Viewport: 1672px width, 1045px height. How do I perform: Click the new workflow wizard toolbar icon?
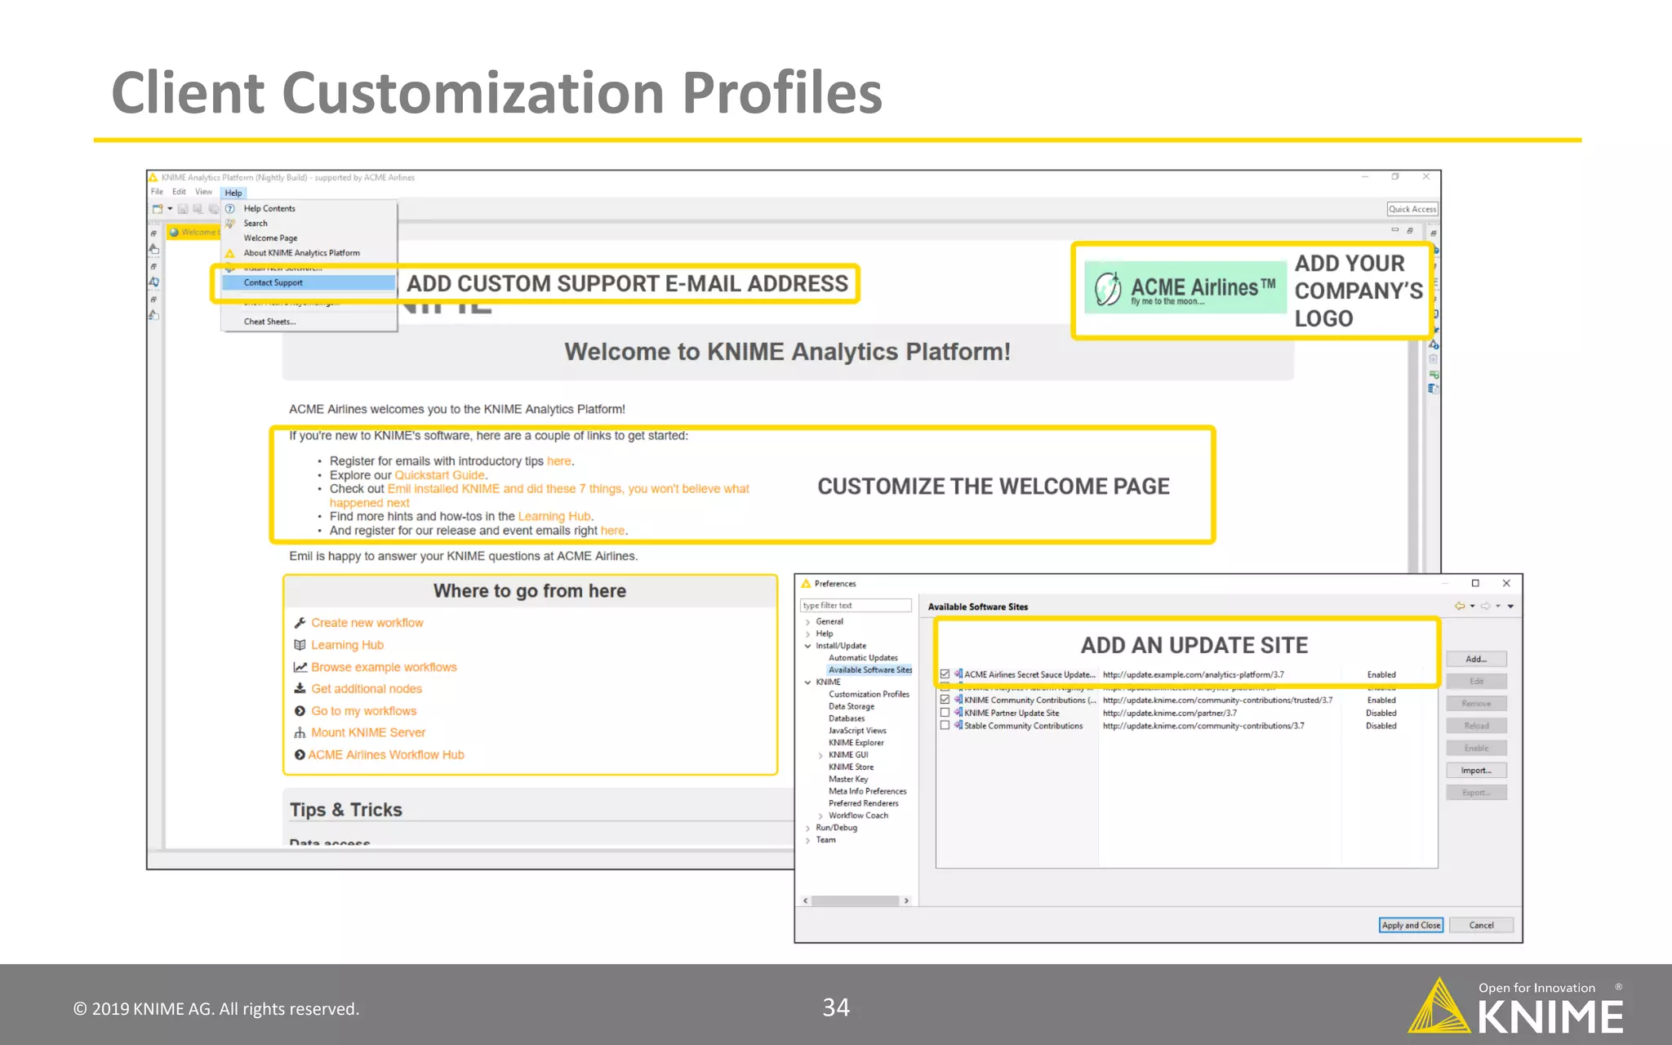click(x=158, y=209)
